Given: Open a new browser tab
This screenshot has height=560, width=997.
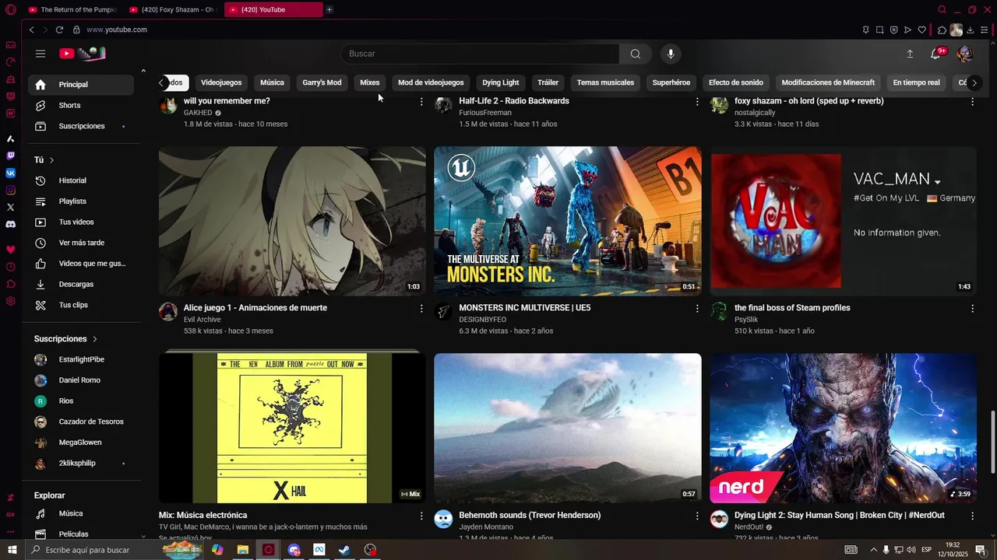Looking at the screenshot, I should pyautogui.click(x=329, y=9).
